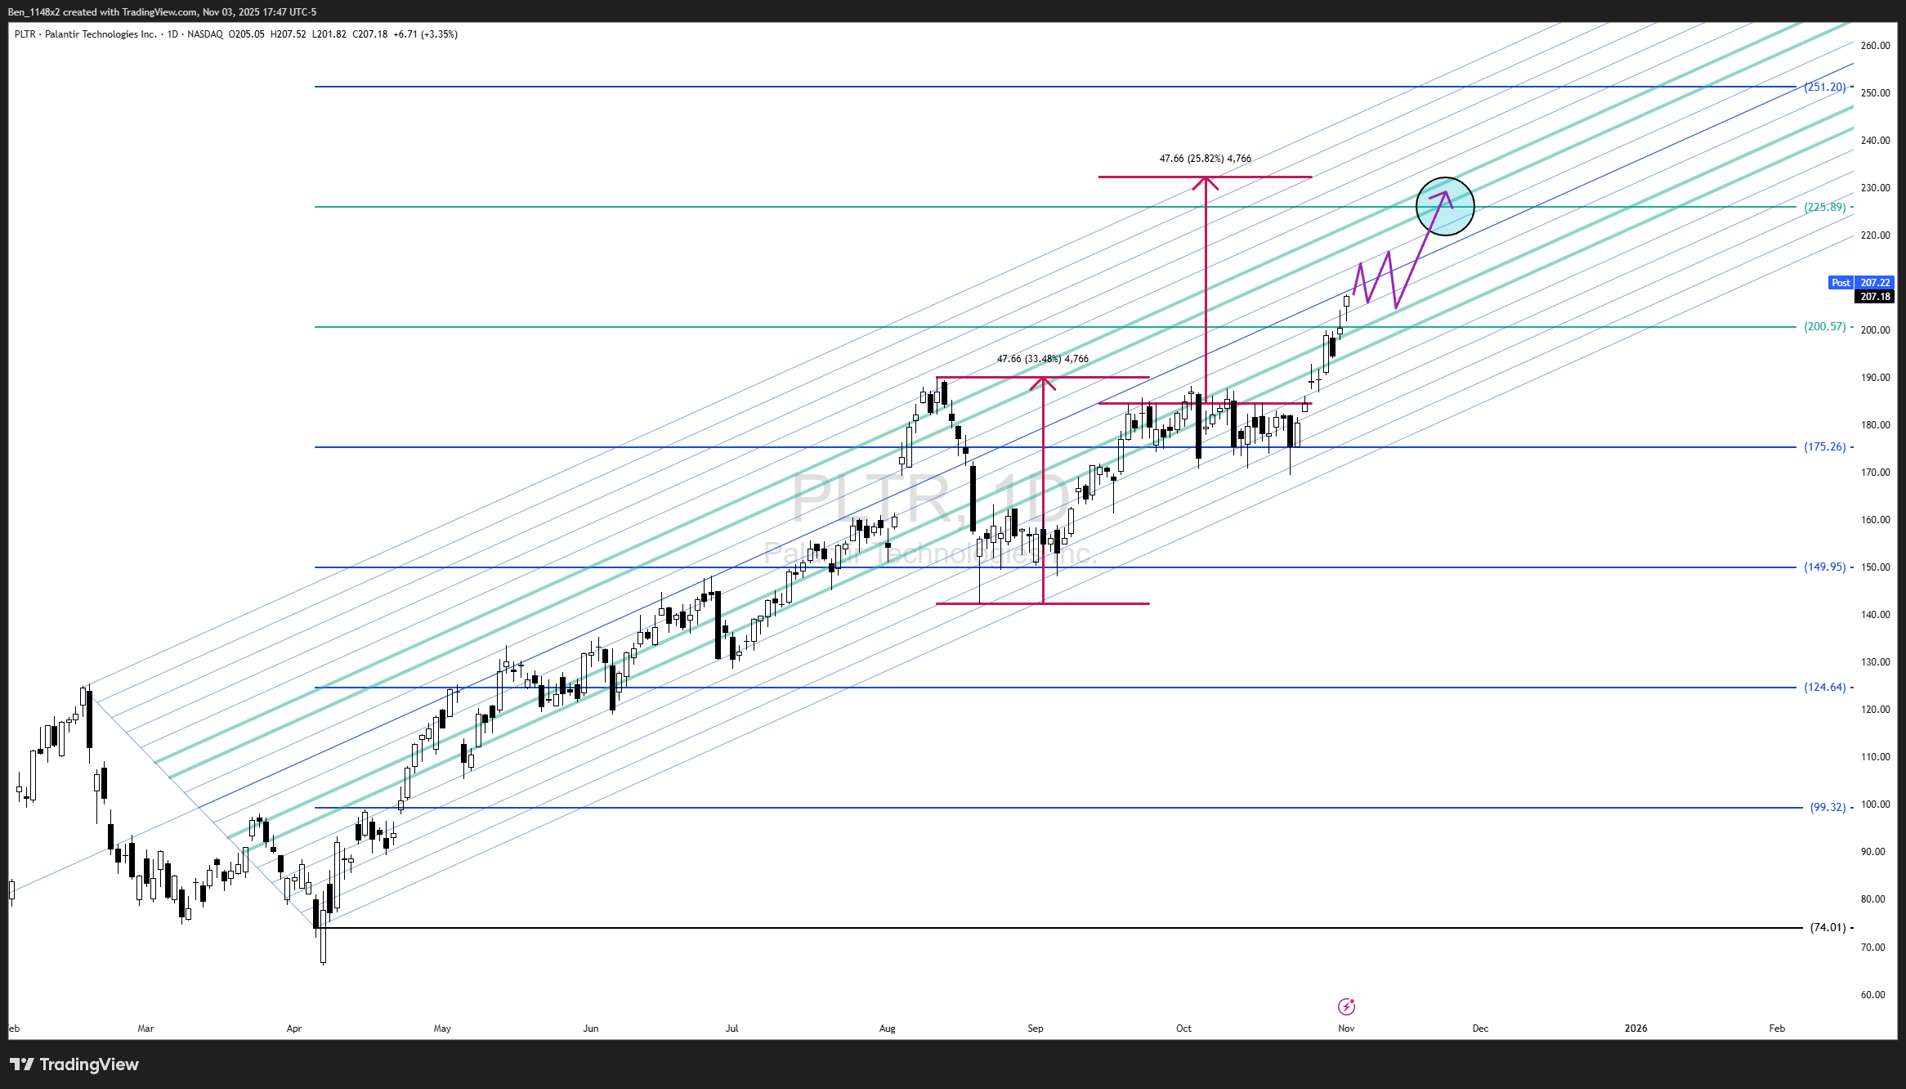The height and width of the screenshot is (1089, 1906).
Task: Click the purple projection arrow tip
Action: (x=1445, y=194)
